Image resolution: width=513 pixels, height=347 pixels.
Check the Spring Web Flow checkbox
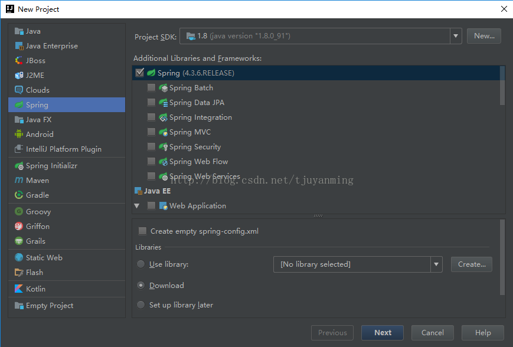point(151,161)
